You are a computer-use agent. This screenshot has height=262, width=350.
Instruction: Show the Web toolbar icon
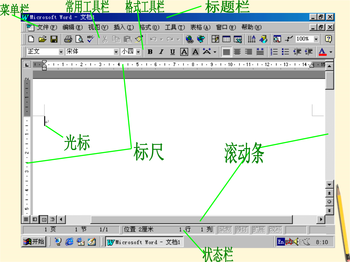201,39
